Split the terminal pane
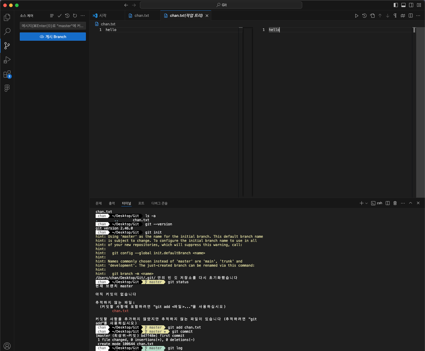Screen dimensions: 425x351 click(x=388, y=203)
